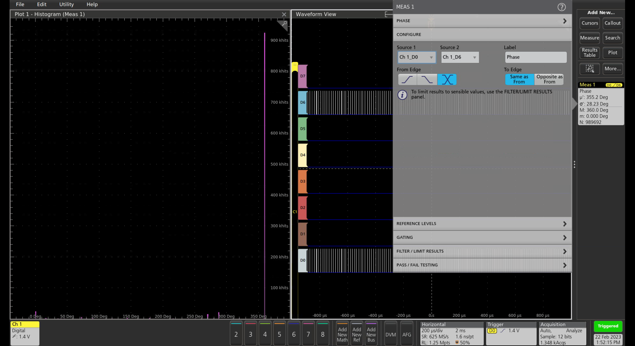Open the Help menu
The height and width of the screenshot is (346, 635).
coord(92,4)
